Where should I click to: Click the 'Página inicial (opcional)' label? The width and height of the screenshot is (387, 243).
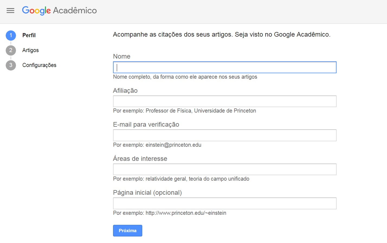point(147,193)
